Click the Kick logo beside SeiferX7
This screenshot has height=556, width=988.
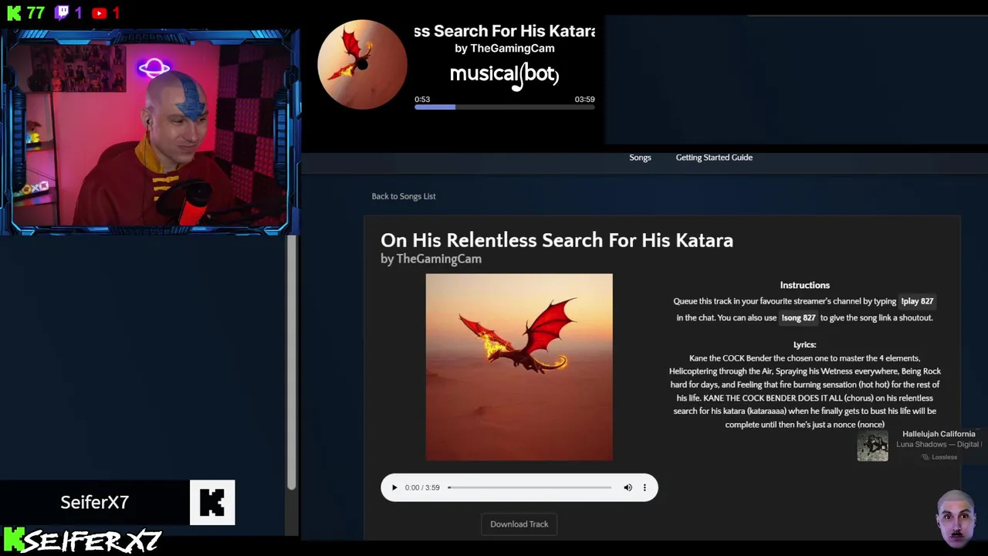point(212,503)
